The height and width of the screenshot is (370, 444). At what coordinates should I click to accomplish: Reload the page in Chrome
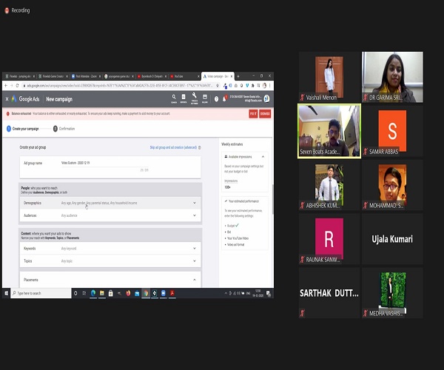[17, 85]
